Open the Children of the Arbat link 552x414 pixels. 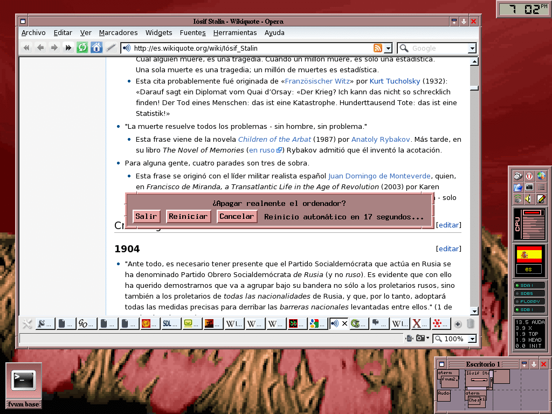[274, 140]
